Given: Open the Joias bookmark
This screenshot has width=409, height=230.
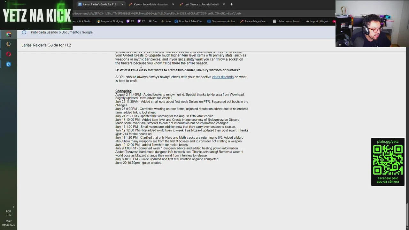Looking at the screenshot, I should pyautogui.click(x=166, y=21).
